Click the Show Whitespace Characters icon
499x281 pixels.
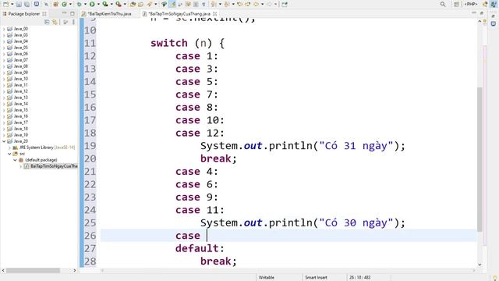(x=203, y=4)
